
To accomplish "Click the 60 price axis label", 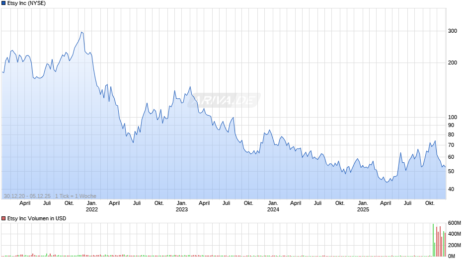I will click(451, 157).
